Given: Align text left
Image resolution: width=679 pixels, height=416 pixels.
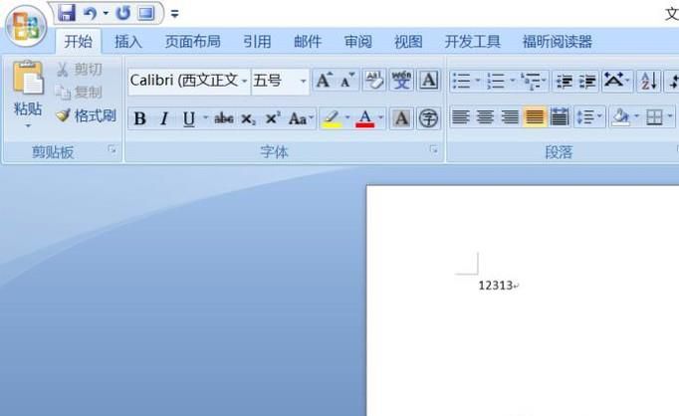Looking at the screenshot, I should [460, 116].
